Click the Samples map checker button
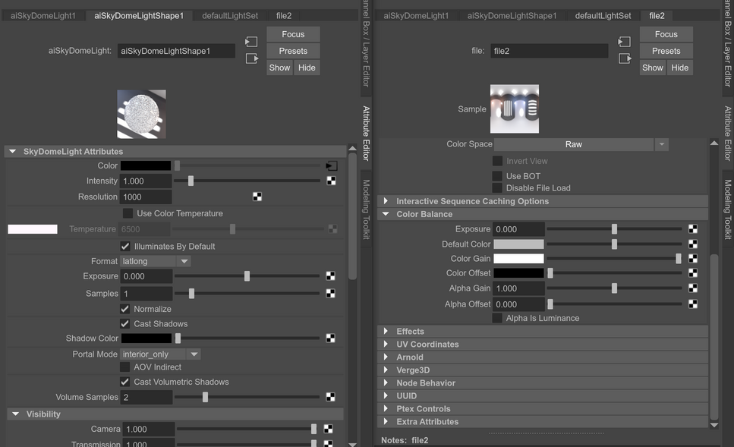 pos(330,294)
